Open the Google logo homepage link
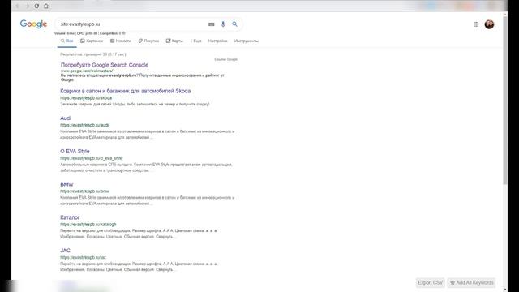 [x=33, y=24]
